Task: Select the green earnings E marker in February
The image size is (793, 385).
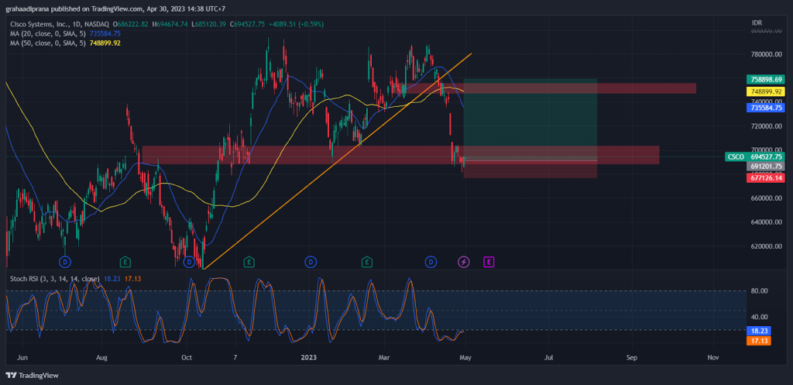Action: pyautogui.click(x=367, y=262)
